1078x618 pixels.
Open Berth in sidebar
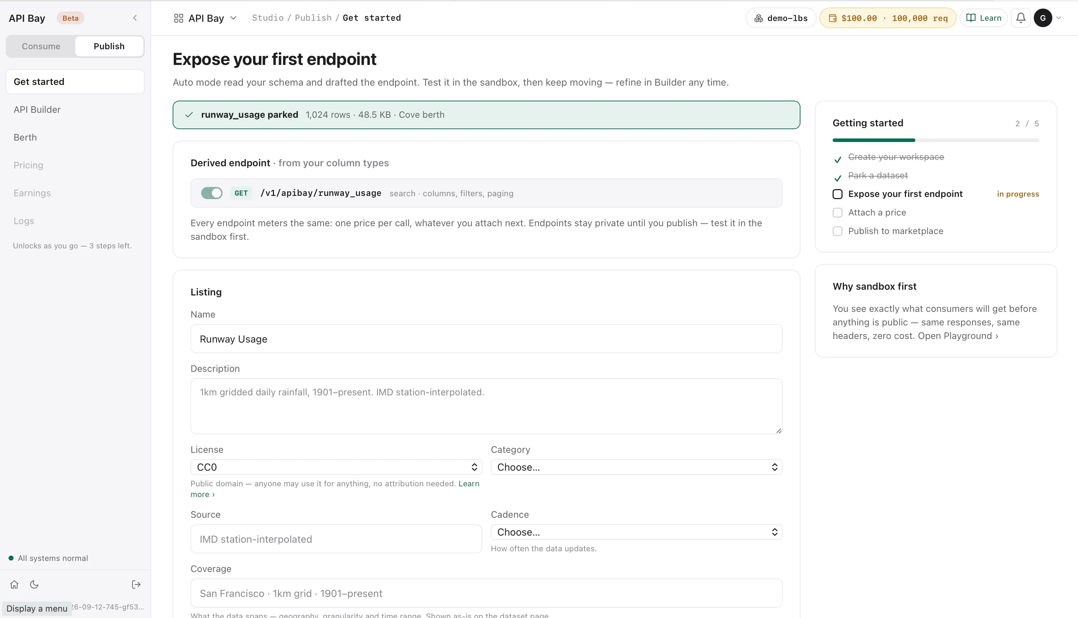pyautogui.click(x=75, y=137)
